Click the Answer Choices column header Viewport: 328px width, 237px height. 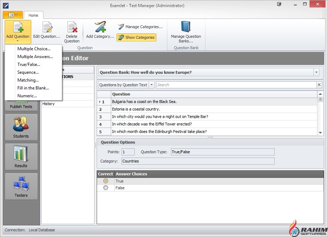(x=219, y=174)
